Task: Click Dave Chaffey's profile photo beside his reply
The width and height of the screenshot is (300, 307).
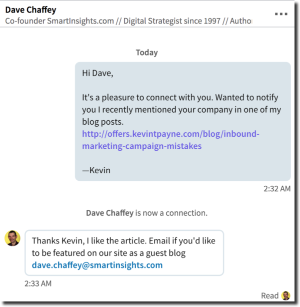Action: pyautogui.click(x=12, y=238)
